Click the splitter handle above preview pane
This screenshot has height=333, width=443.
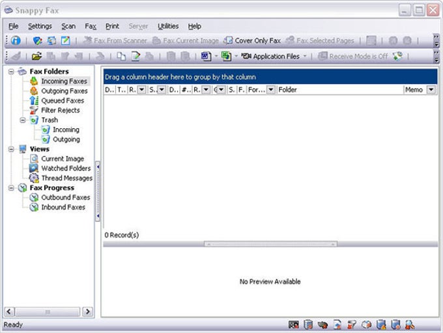(x=270, y=244)
